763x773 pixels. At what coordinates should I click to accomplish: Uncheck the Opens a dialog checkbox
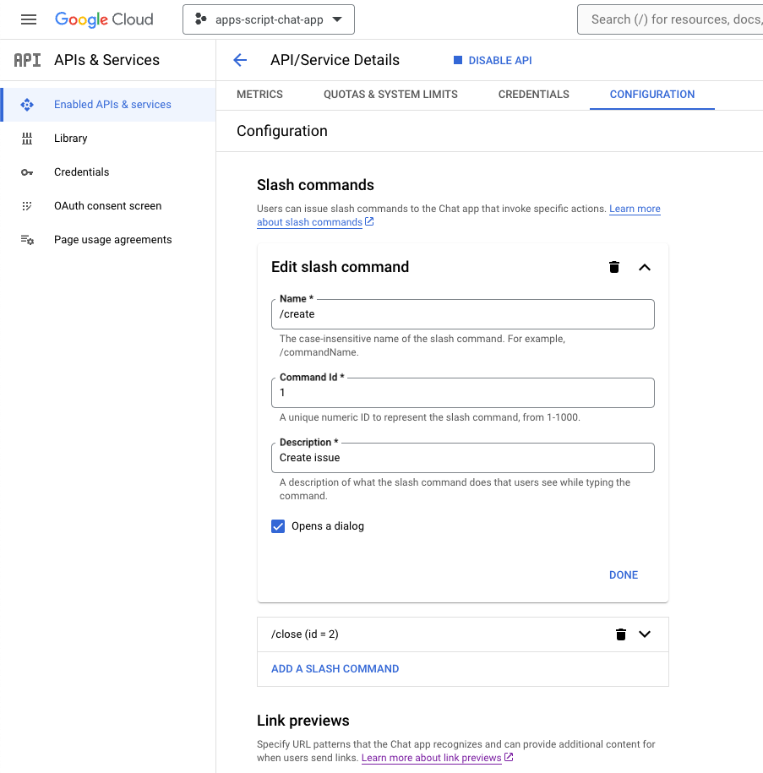point(278,526)
